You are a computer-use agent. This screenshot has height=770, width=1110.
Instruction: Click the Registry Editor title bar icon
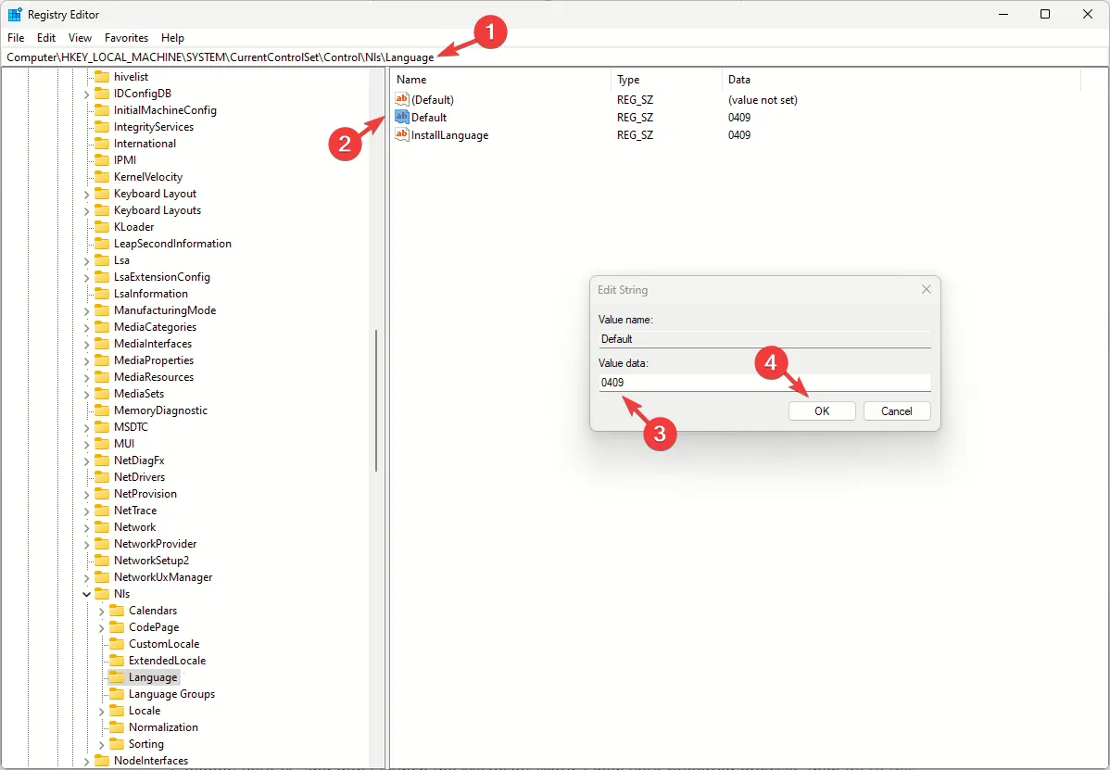(x=14, y=14)
